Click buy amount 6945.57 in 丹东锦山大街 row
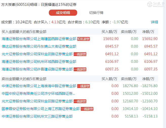The image size is (166, 128). point(112,46)
